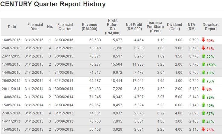This screenshot has width=224, height=134.
Task: Click green up arrow icon beside 82%
Action: click(203, 97)
